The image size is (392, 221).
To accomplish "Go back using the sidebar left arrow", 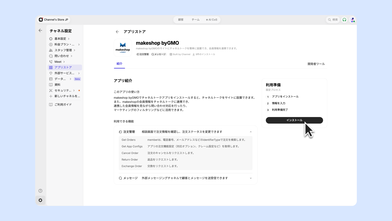I will tap(40, 30).
